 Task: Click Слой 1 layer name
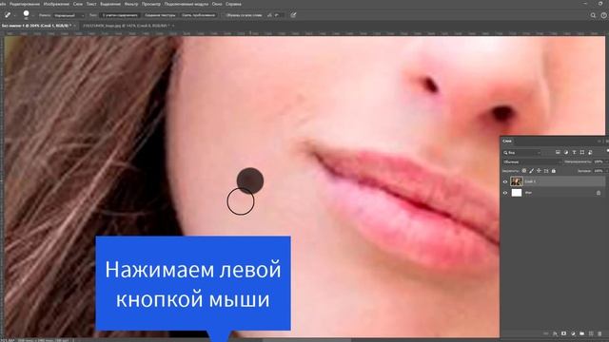coord(530,181)
